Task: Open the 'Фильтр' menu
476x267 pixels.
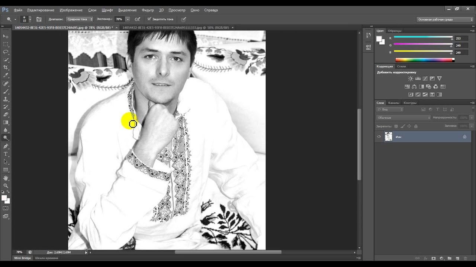Action: (148, 10)
